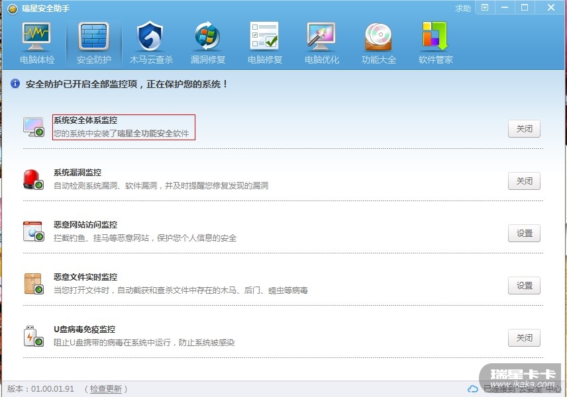
Task: Click the 恶意文件实时监控 title text
Action: tap(85, 277)
